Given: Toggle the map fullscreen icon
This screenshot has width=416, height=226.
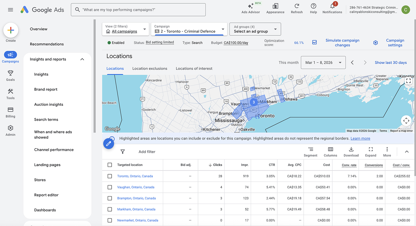Looking at the screenshot, I should 408,81.
